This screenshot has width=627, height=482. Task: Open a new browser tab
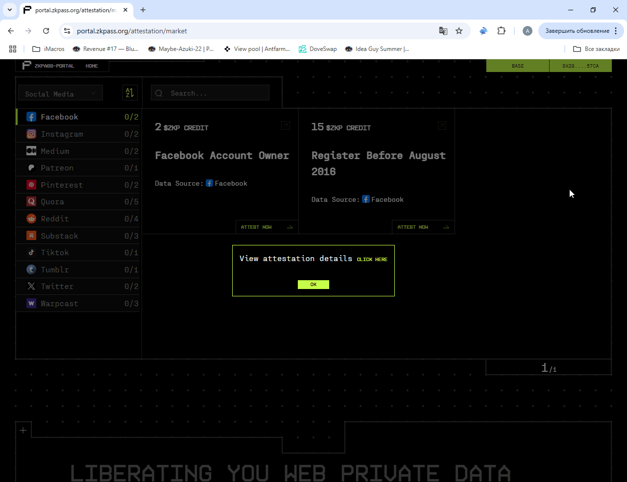pos(143,10)
